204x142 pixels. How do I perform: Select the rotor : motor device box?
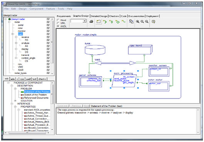click(159, 86)
